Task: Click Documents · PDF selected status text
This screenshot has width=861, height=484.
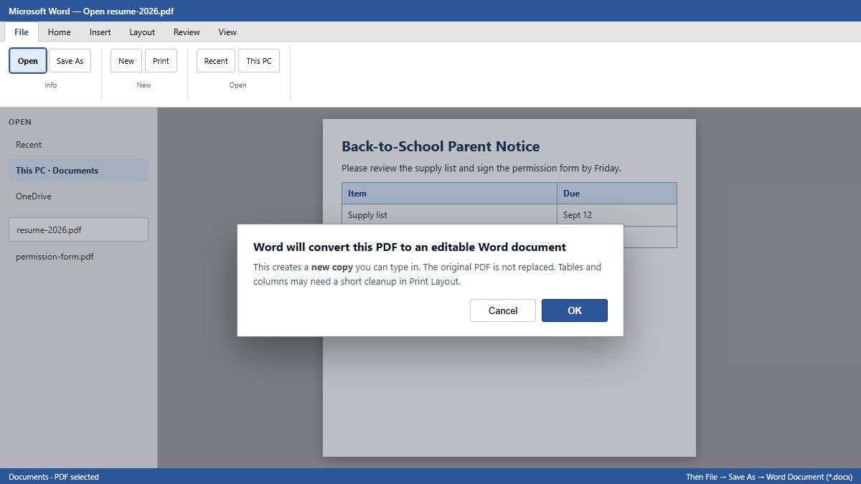Action: [54, 477]
